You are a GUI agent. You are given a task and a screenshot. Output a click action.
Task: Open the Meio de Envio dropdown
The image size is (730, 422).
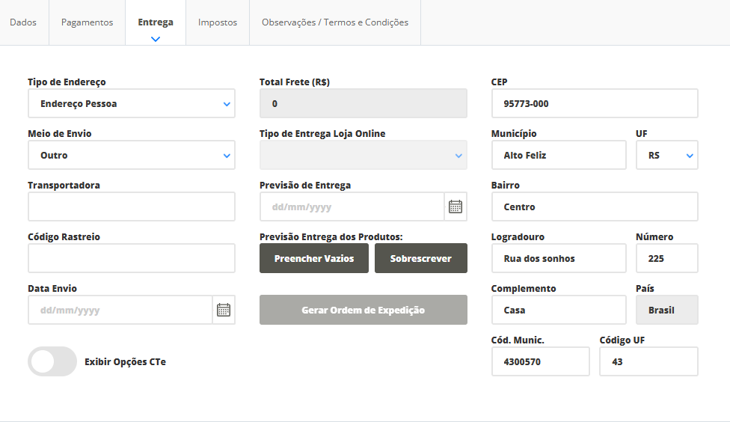coord(132,156)
